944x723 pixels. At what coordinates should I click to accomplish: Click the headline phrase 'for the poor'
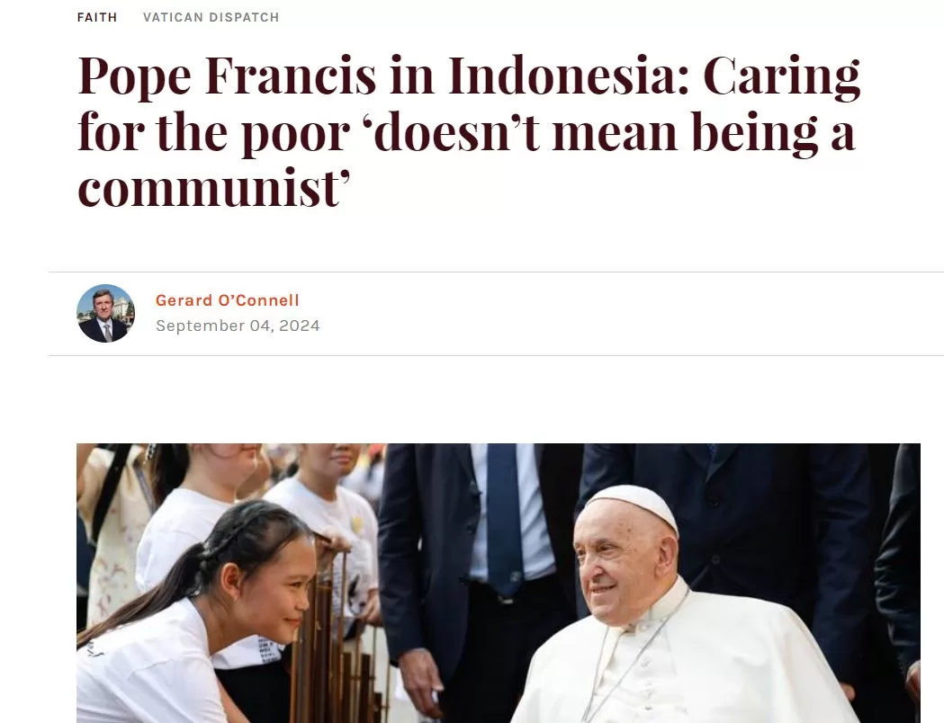coord(213,133)
